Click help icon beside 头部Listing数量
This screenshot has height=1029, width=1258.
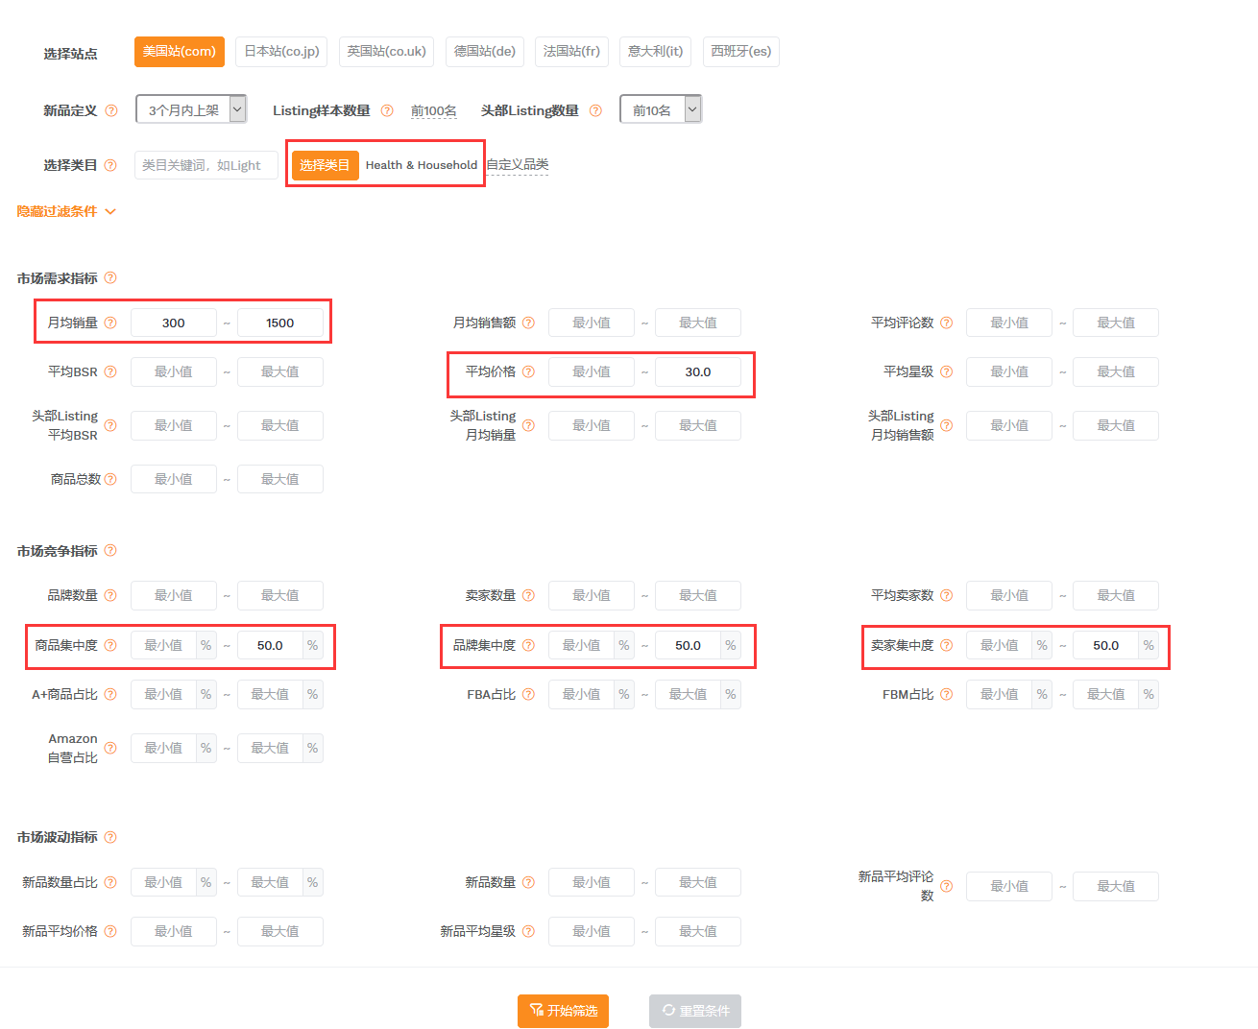[x=595, y=110]
